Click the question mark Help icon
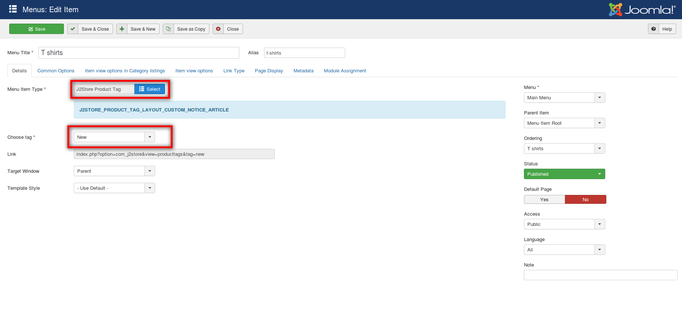The width and height of the screenshot is (682, 309). click(x=654, y=29)
